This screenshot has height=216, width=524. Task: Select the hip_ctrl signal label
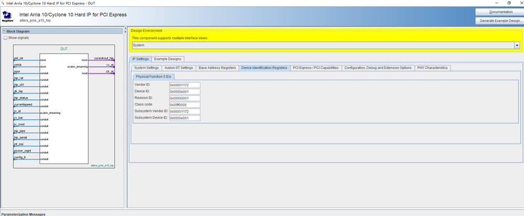(x=19, y=85)
